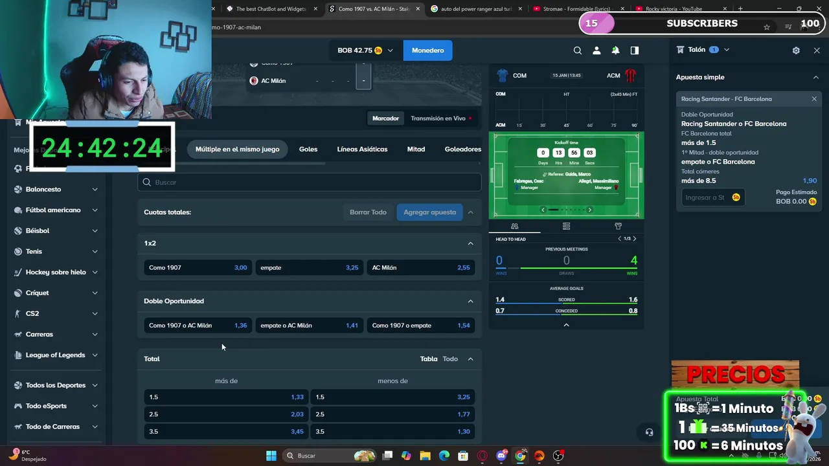Screen dimensions: 829x466
Task: Open Microsoft Store from the taskbar
Action: pos(463,456)
